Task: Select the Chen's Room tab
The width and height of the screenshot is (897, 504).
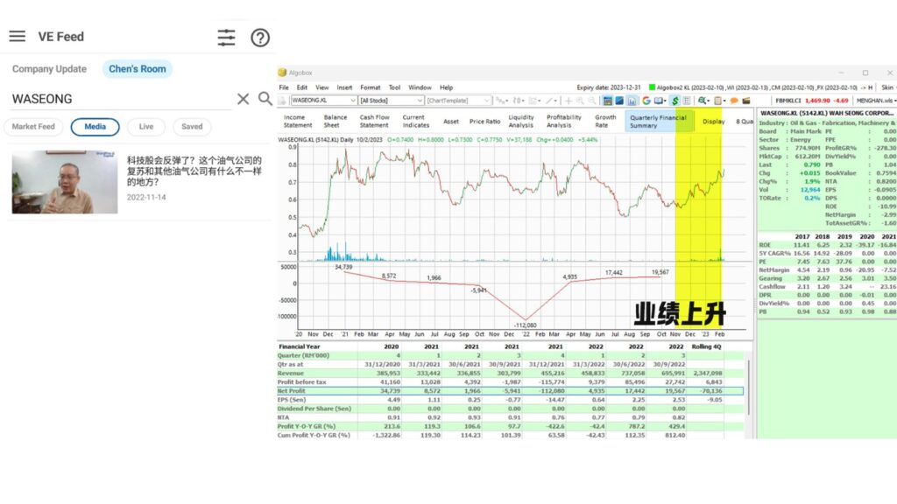Action: click(138, 69)
